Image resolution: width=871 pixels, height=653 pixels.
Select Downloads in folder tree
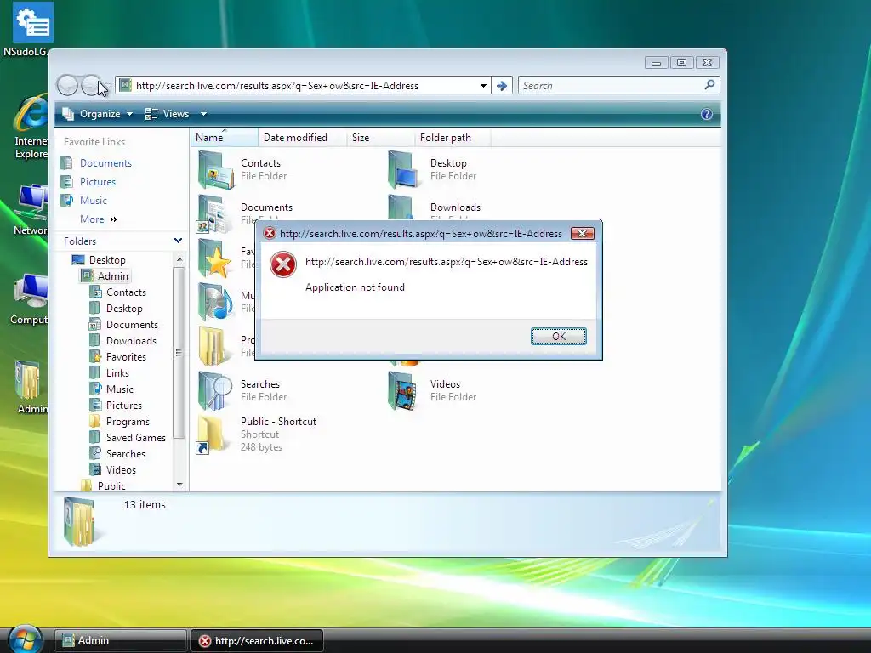pos(130,340)
